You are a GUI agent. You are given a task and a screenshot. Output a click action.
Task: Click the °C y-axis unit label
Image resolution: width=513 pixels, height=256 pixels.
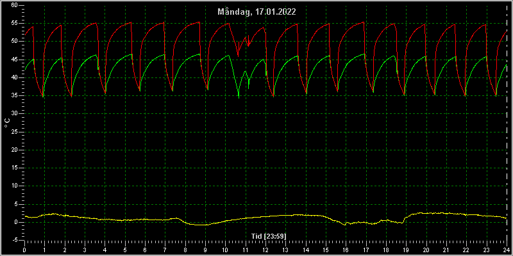coord(8,123)
